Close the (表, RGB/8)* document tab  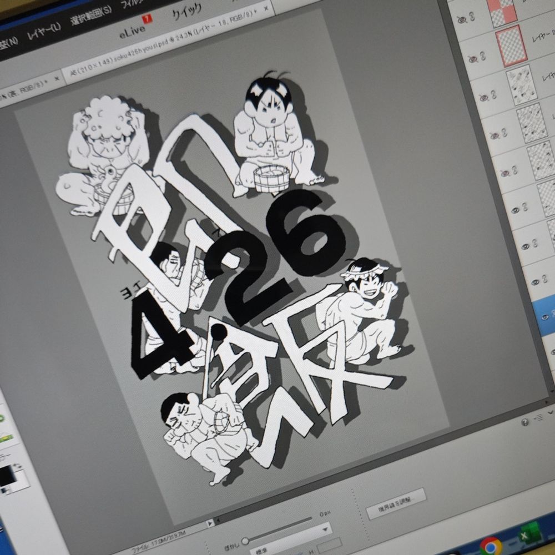tap(56, 79)
